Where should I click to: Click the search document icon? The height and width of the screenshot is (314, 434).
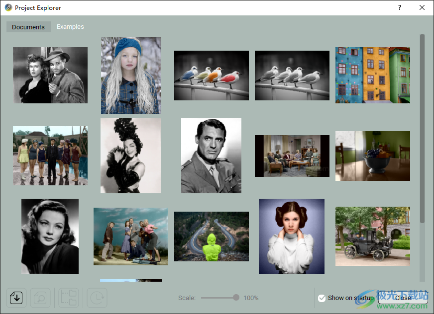(40, 298)
